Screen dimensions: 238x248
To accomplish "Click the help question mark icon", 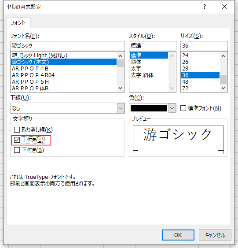I will (205, 7).
